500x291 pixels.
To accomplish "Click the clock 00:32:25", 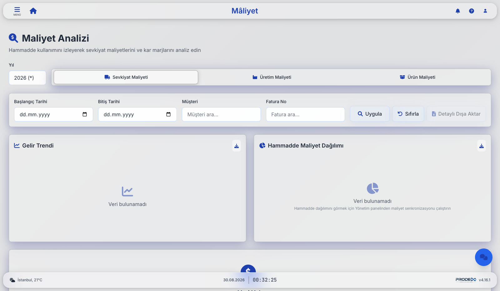I will coord(265,280).
